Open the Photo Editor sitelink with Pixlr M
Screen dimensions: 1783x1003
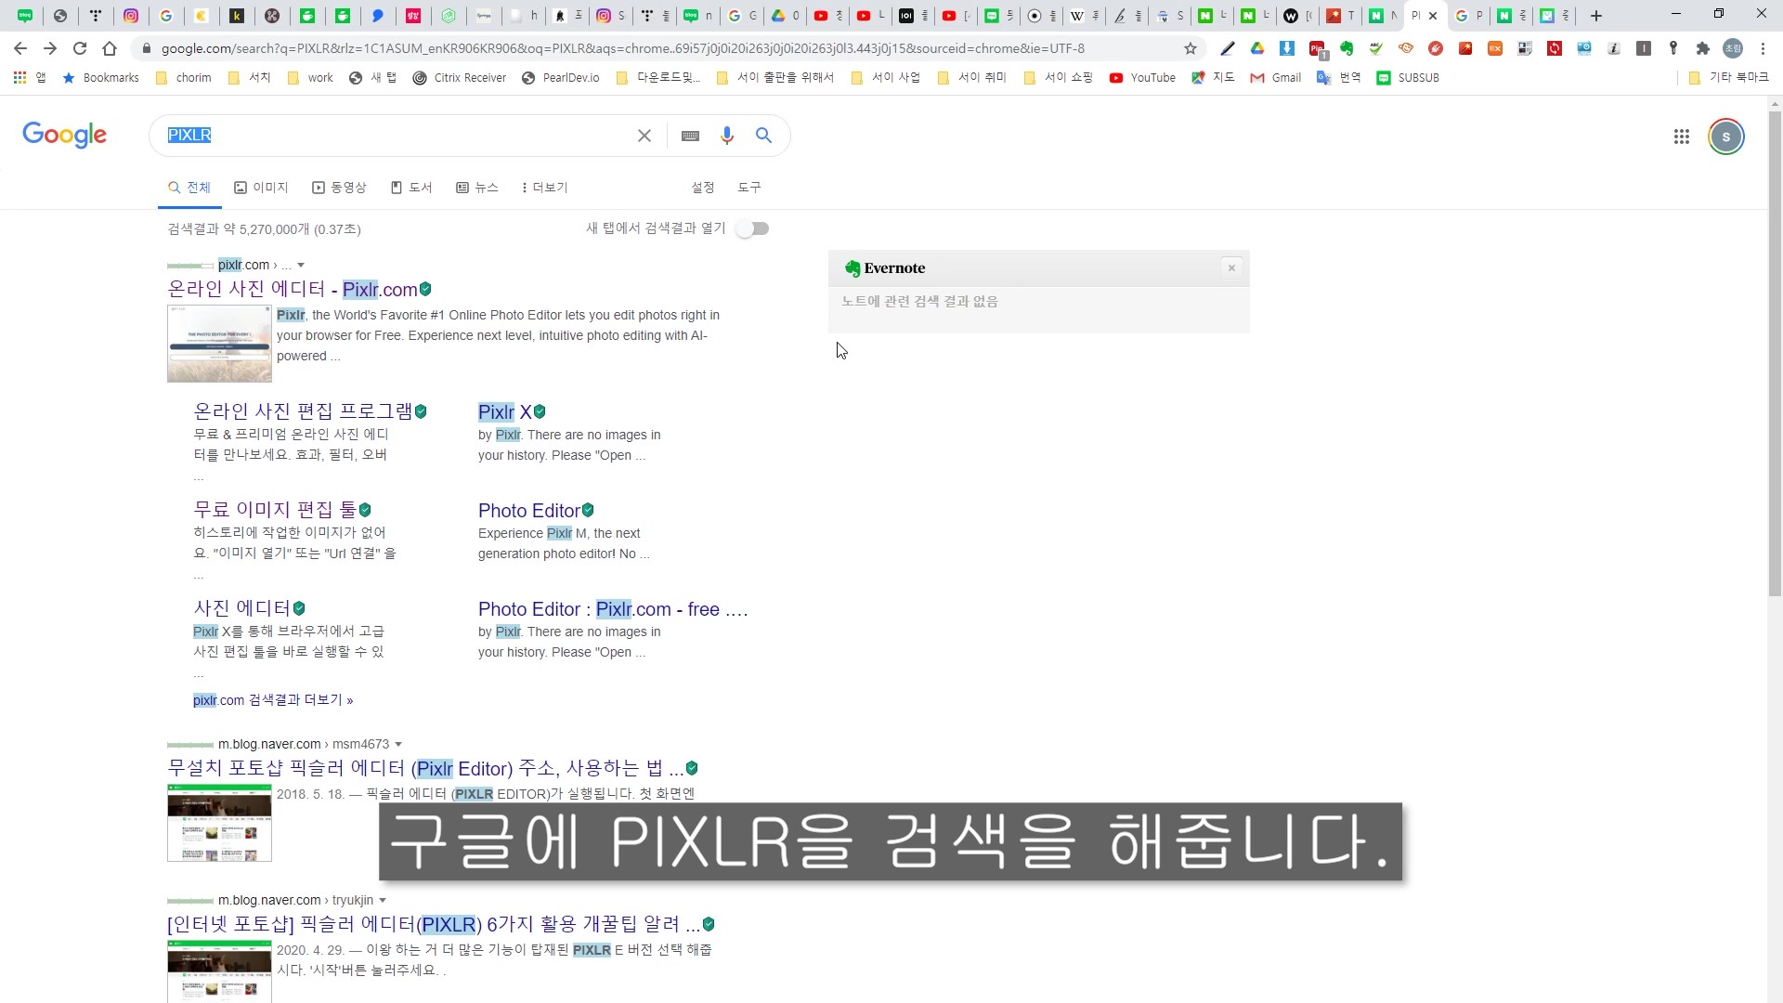point(529,511)
